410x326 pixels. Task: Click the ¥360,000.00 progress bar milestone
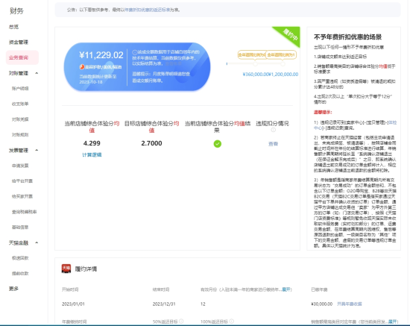(255, 63)
